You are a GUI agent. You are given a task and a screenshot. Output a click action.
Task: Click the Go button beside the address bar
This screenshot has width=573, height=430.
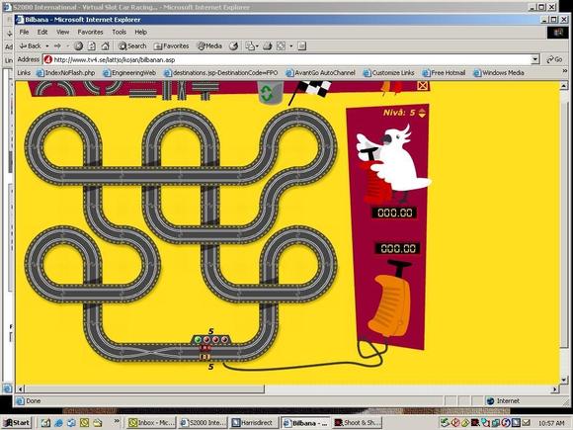(554, 59)
